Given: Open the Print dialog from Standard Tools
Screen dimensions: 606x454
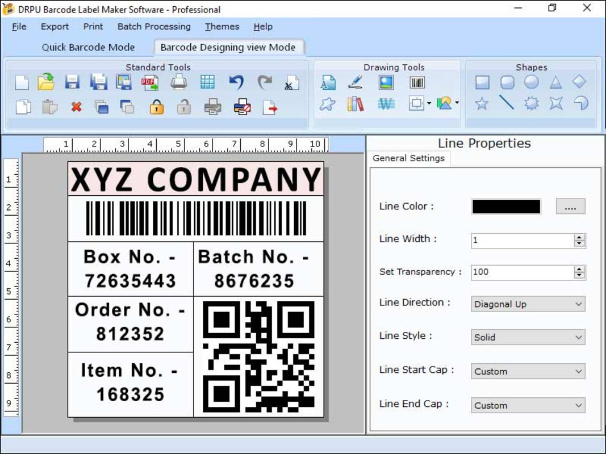Looking at the screenshot, I should (x=179, y=82).
